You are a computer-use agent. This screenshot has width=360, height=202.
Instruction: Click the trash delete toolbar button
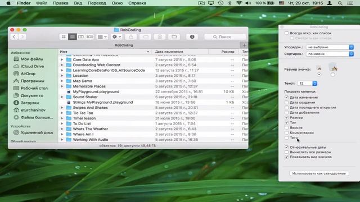click(x=160, y=36)
